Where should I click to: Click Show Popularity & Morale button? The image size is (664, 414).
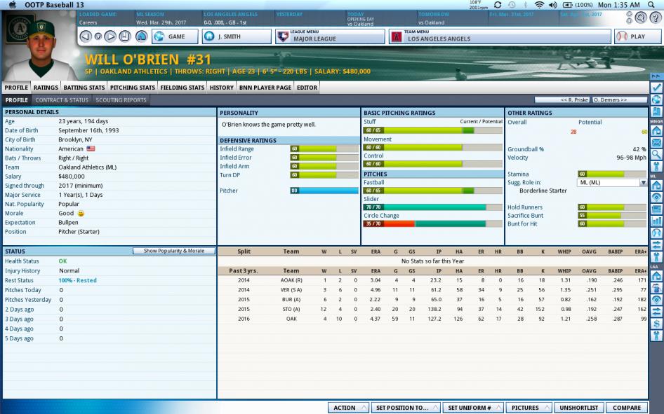pos(173,251)
